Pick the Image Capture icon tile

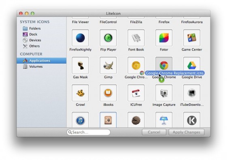click(164, 93)
